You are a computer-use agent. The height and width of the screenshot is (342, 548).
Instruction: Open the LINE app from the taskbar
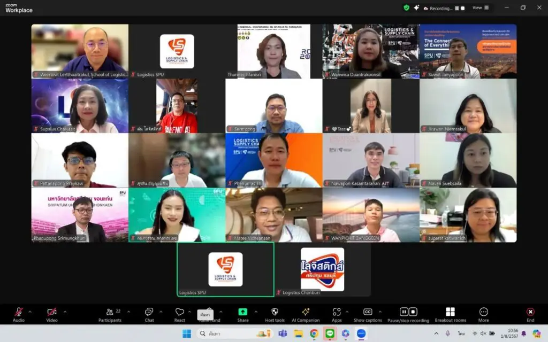(330, 333)
